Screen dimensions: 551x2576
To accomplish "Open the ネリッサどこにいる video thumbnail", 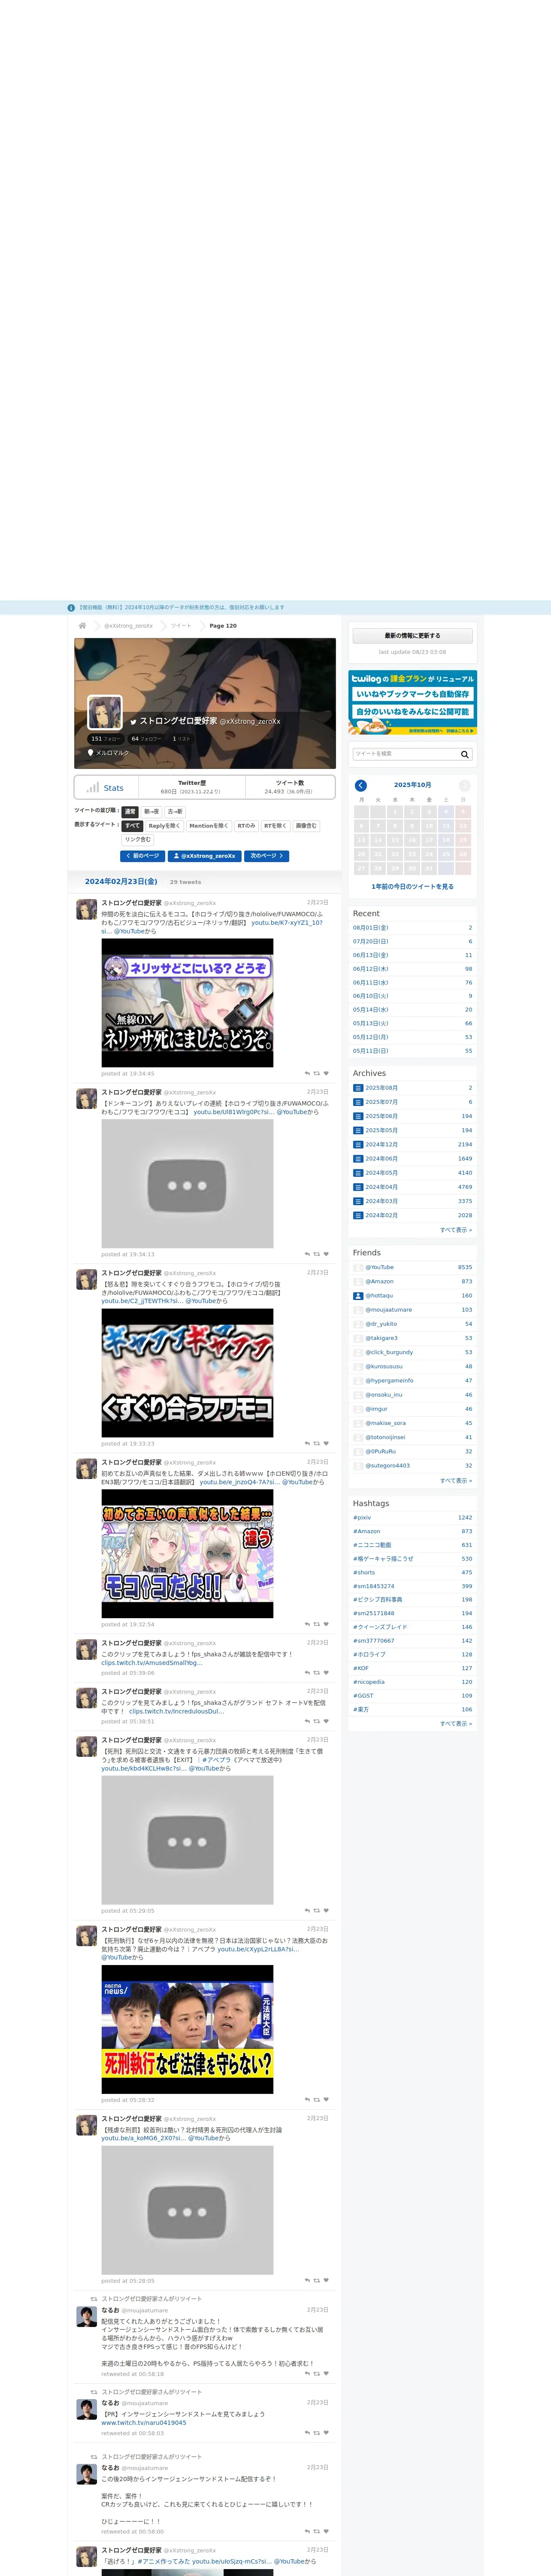I will pyautogui.click(x=187, y=1002).
